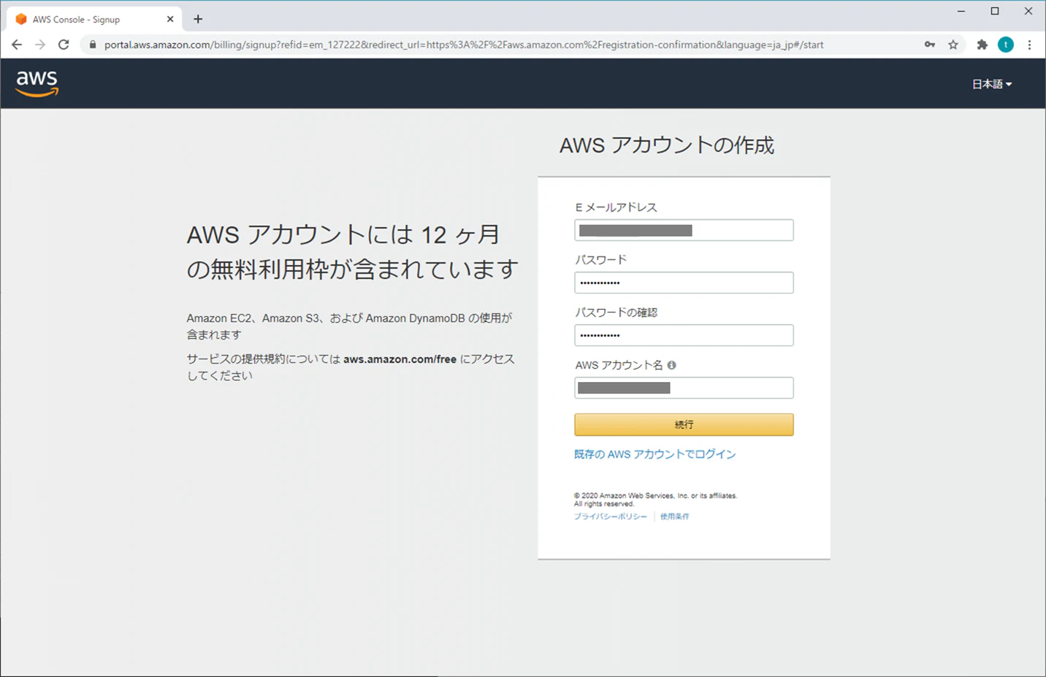Click the padlock site info icon
Image resolution: width=1046 pixels, height=677 pixels.
93,45
